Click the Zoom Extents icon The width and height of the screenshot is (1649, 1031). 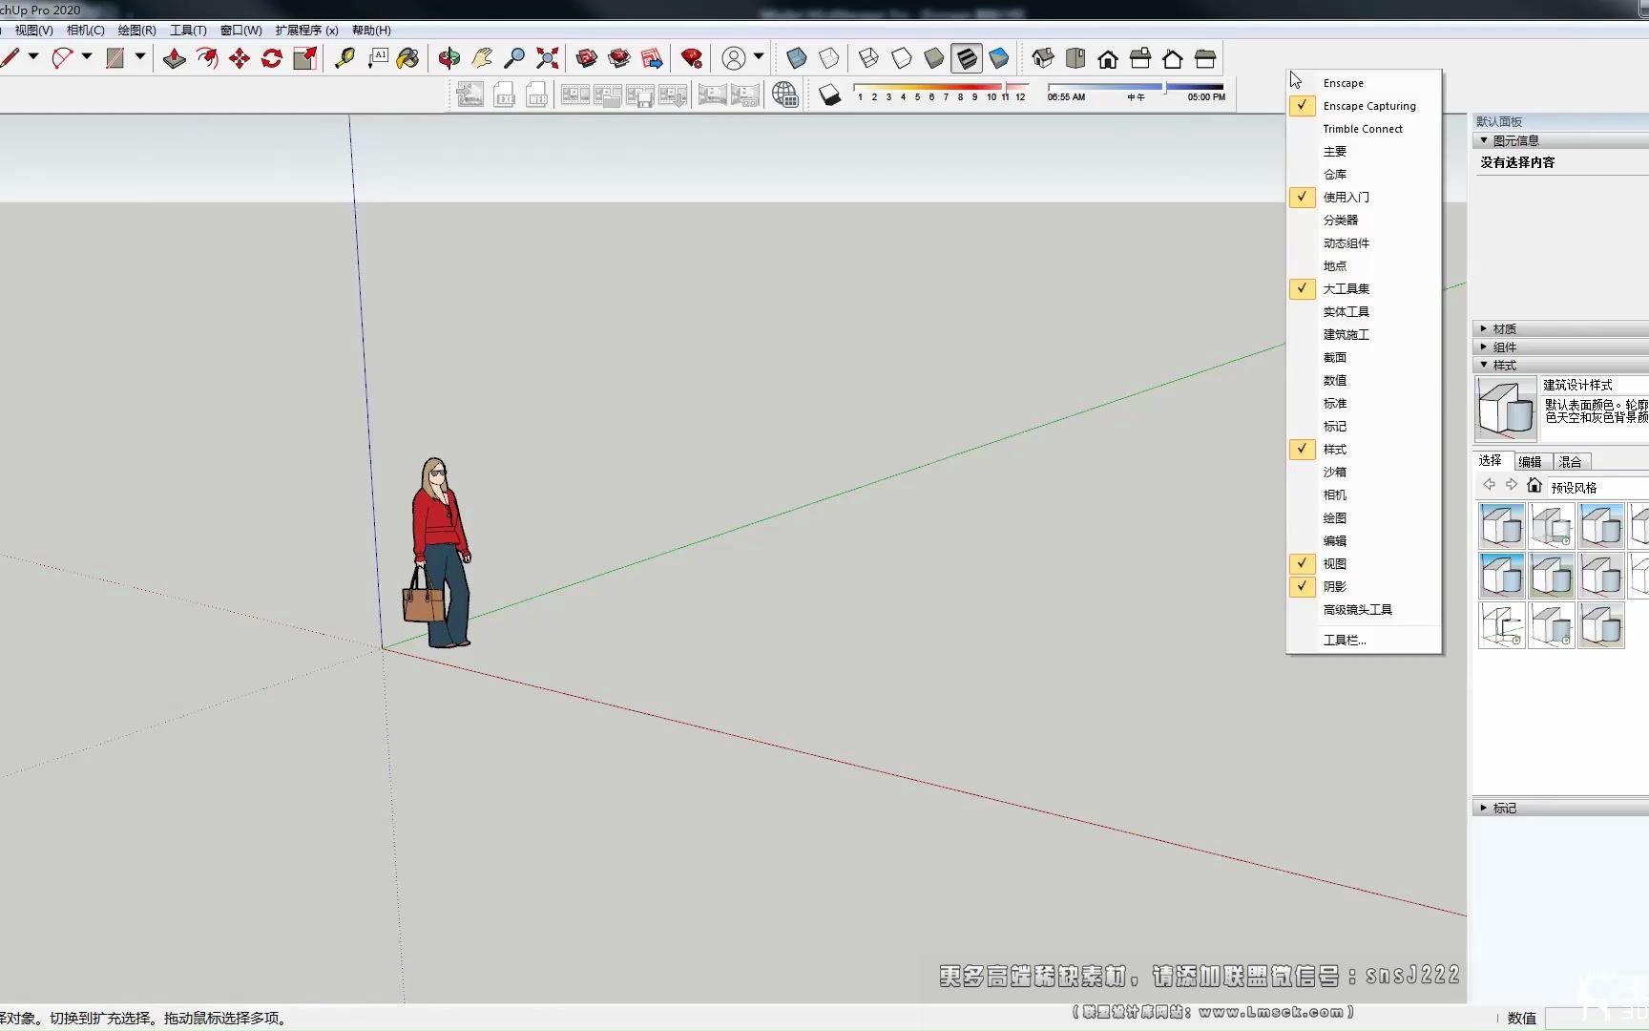(x=547, y=59)
